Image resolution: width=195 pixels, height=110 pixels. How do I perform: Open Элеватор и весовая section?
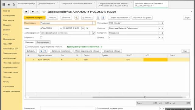click(x=12, y=63)
